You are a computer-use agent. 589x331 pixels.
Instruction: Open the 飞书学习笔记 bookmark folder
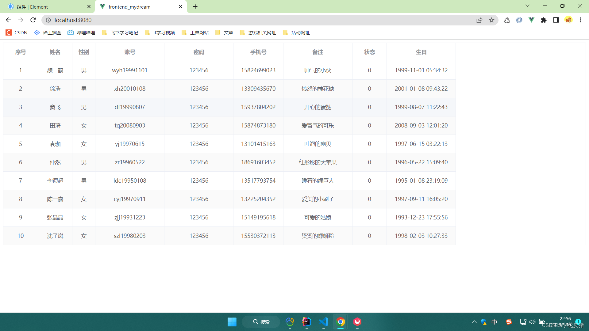pyautogui.click(x=120, y=32)
